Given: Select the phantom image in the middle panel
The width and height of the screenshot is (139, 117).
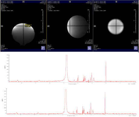Looking at the screenshot, I should 78,27.
